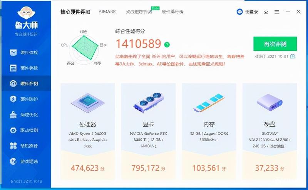Click the green 再次评测 button
This screenshot has height=190, width=308.
(275, 44)
